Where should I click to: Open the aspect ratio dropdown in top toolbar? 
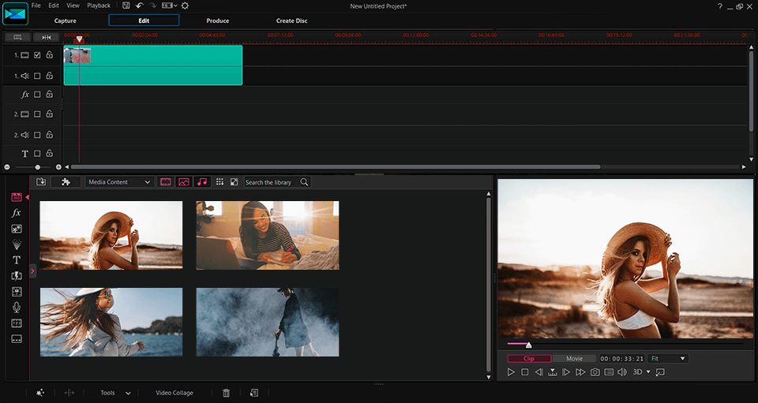[169, 6]
